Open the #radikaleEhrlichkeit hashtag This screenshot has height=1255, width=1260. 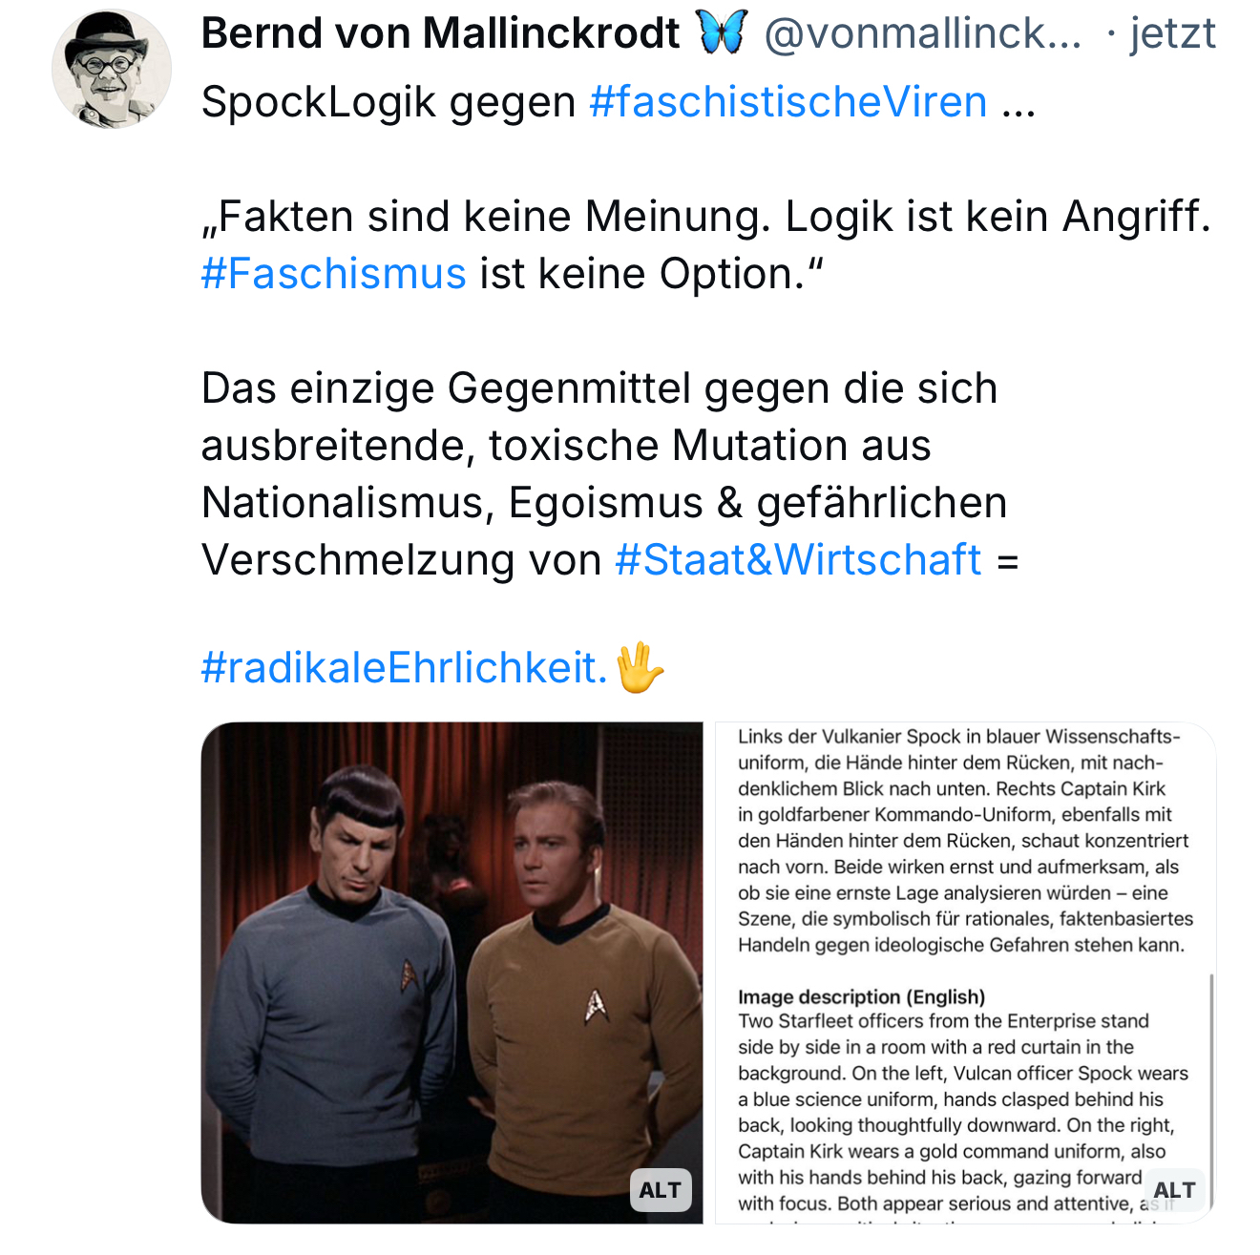tap(404, 667)
